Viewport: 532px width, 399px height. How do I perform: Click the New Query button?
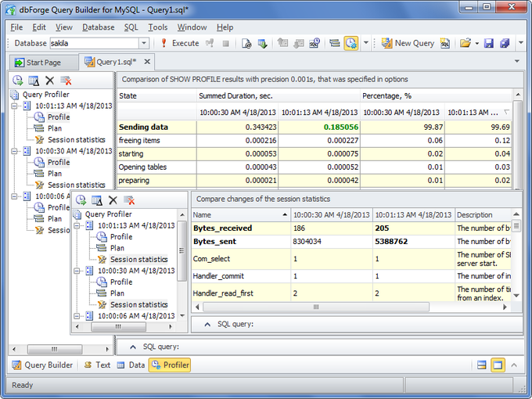pyautogui.click(x=408, y=43)
